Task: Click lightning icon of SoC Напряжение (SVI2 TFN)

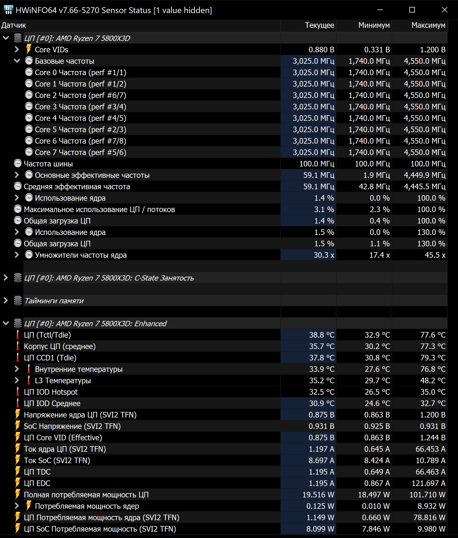Action: pos(18,426)
